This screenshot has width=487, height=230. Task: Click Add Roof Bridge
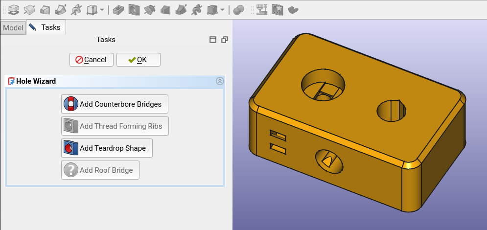[100, 170]
